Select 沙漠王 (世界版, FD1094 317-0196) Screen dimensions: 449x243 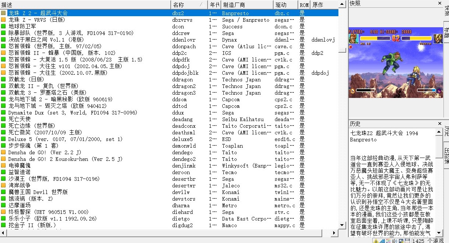click(x=169, y=179)
